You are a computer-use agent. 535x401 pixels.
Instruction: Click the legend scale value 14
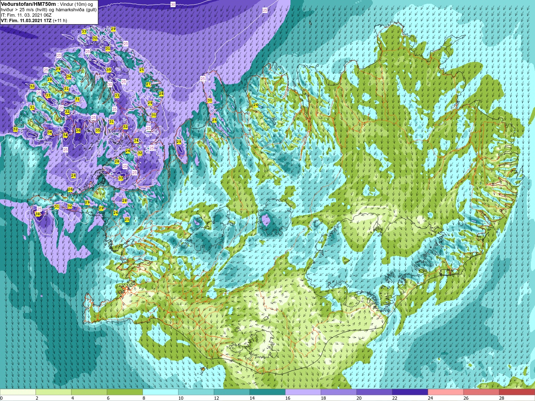coord(252,398)
